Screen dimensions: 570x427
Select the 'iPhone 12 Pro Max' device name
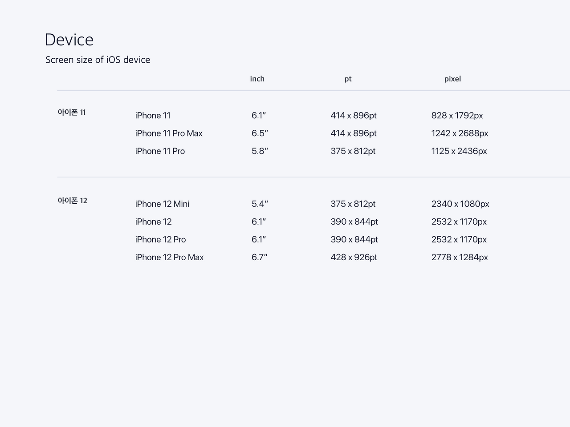(x=169, y=258)
